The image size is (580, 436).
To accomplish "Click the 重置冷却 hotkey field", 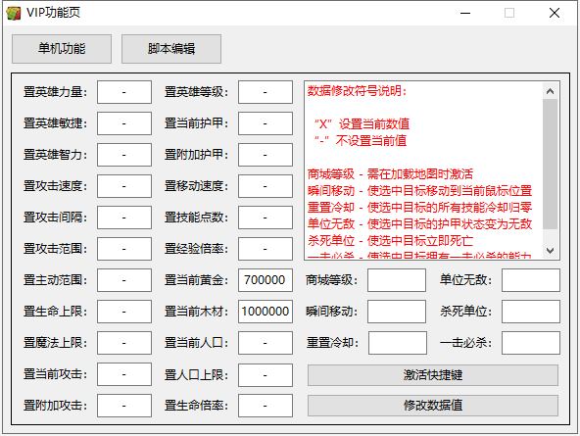I will (x=398, y=343).
